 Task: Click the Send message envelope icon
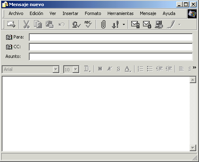(11, 24)
